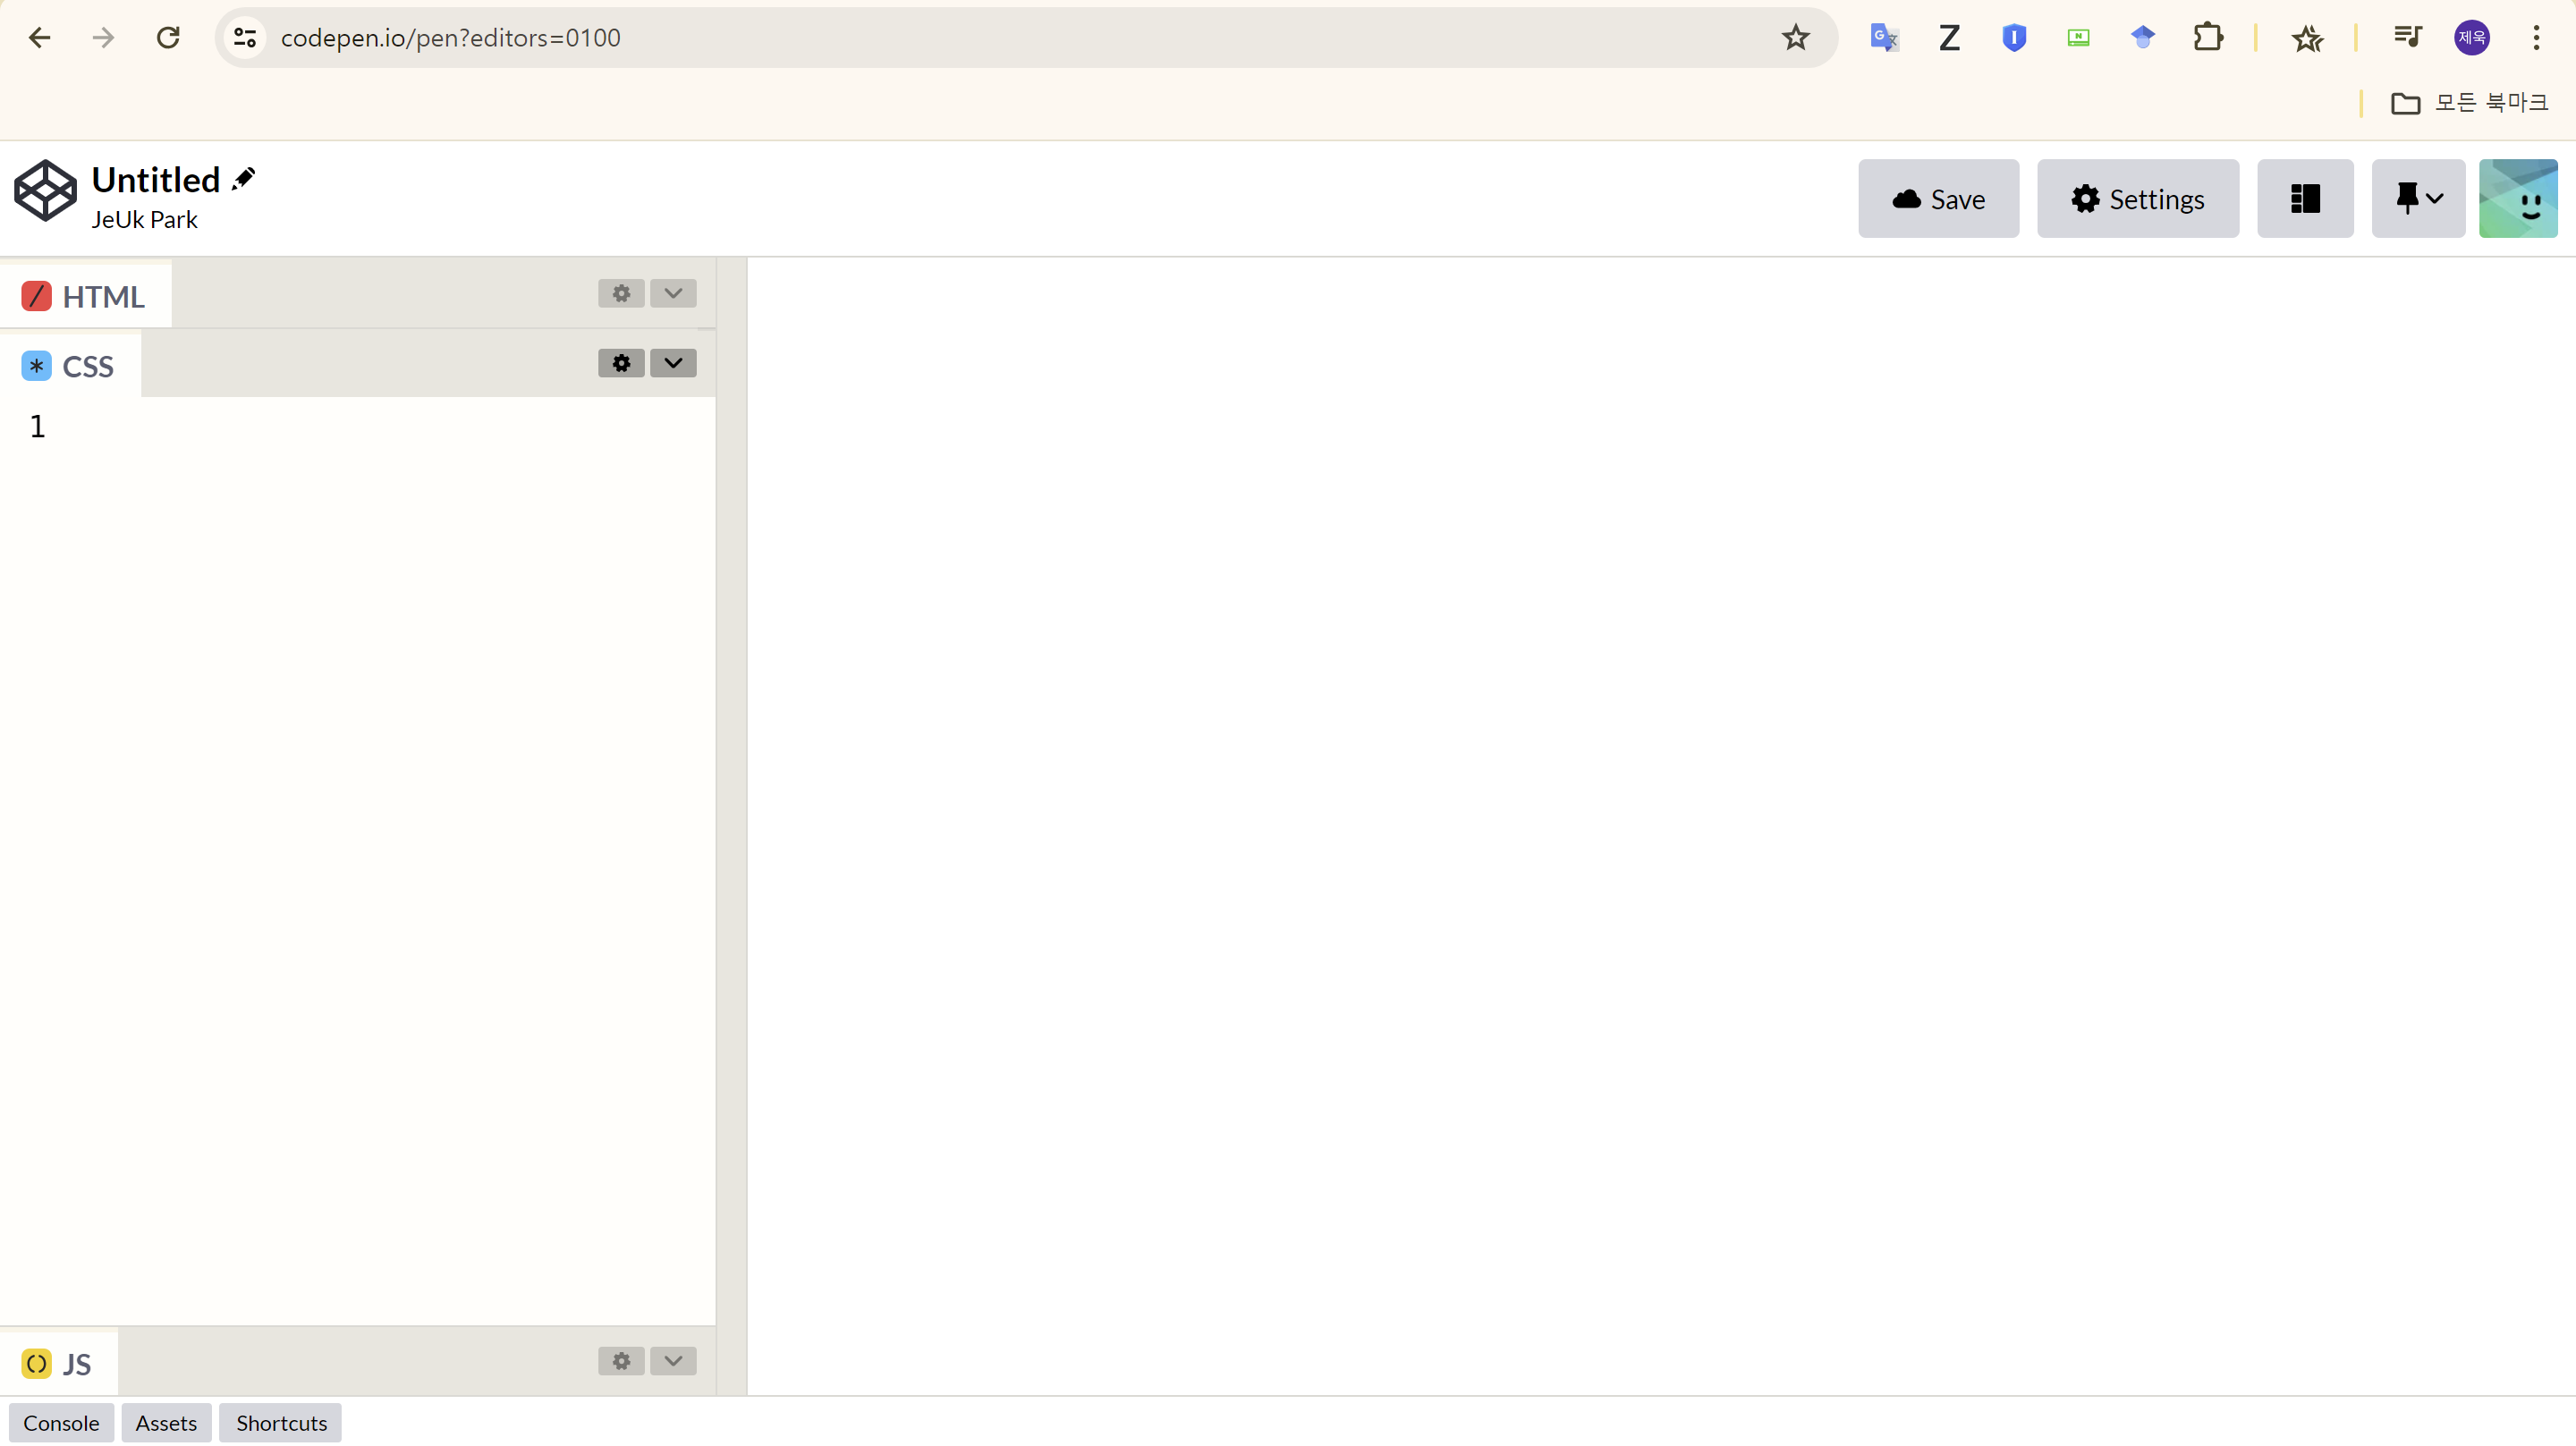2576x1446 pixels.
Task: Open the pen Settings button
Action: point(2137,199)
